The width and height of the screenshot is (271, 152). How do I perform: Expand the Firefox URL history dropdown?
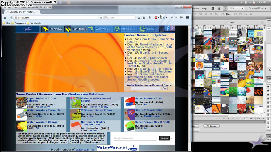[x=98, y=18]
